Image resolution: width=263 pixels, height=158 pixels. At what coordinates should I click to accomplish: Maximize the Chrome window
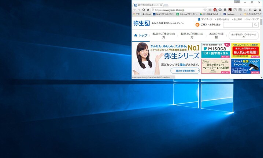pos(252,2)
